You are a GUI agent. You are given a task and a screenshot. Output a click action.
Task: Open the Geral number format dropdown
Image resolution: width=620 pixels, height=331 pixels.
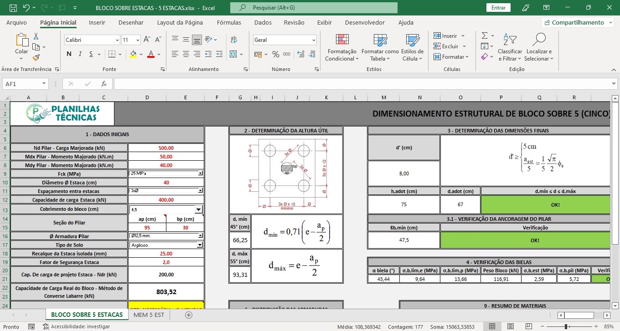pyautogui.click(x=314, y=40)
